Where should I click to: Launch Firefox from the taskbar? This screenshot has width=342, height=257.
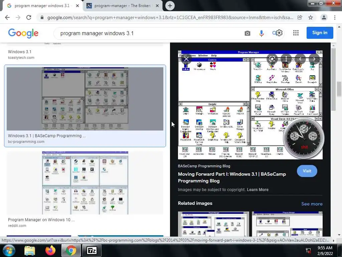(50, 250)
